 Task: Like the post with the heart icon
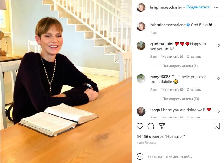(140, 126)
